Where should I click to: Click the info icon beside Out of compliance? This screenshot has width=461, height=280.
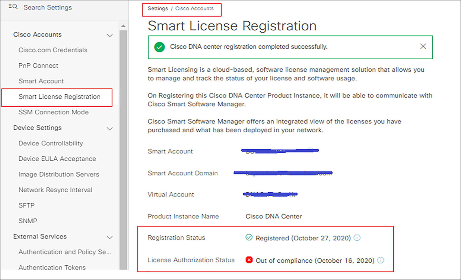click(x=381, y=260)
